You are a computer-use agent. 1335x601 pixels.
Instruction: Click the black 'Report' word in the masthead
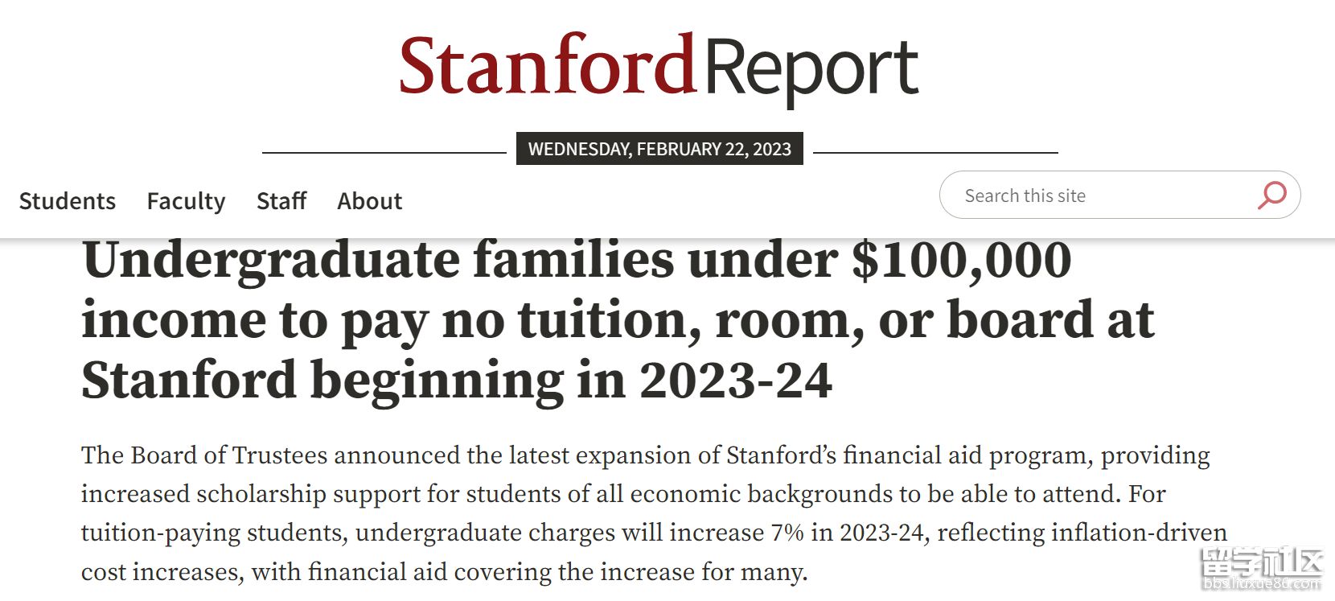pos(812,71)
